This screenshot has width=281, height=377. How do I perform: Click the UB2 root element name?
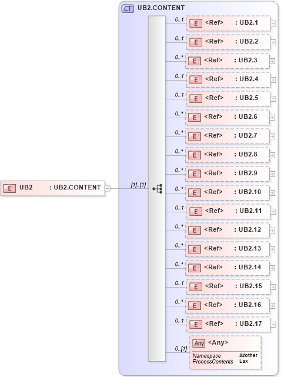26,188
